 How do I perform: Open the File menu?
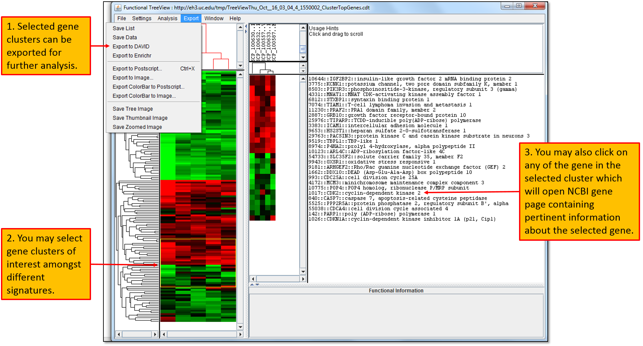click(121, 19)
